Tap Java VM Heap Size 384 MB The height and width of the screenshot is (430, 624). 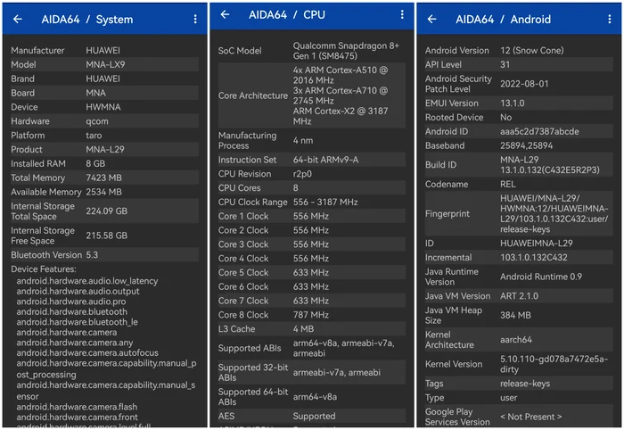point(515,315)
